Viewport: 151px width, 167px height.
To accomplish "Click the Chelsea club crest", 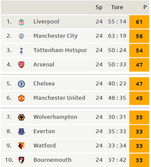I will point(21,84).
